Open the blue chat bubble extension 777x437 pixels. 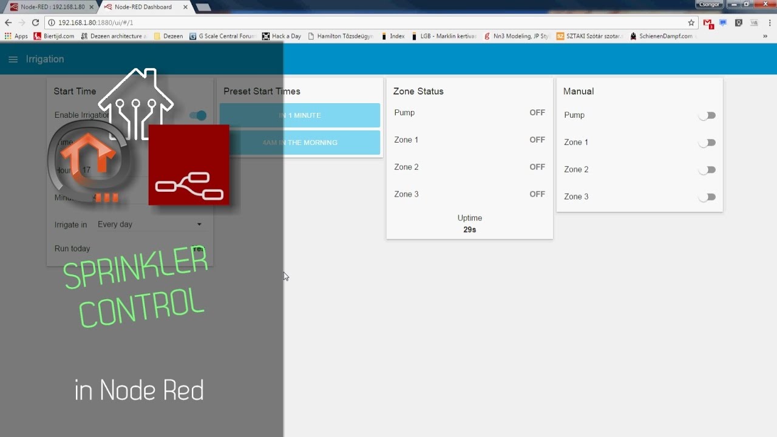(x=723, y=22)
